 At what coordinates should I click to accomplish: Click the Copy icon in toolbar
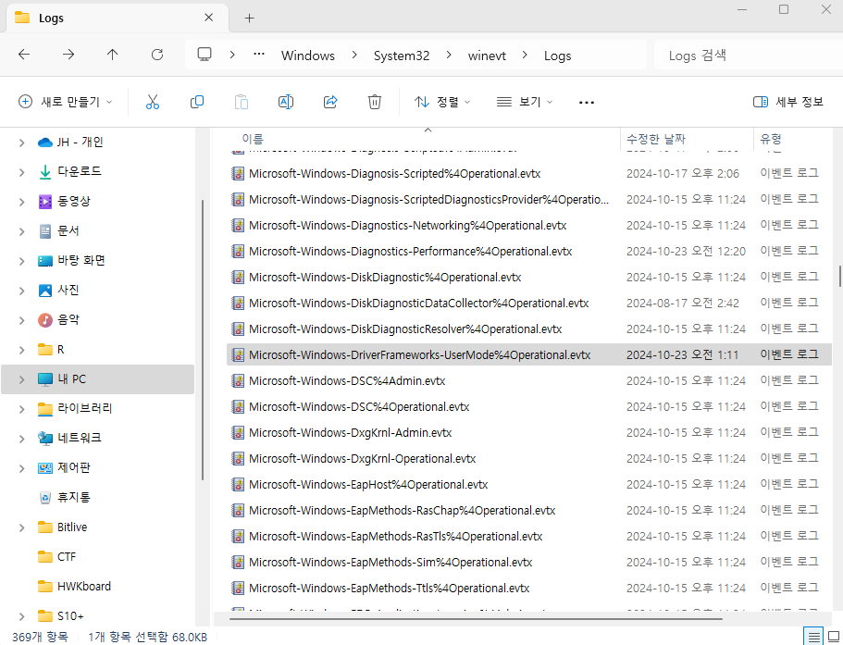point(197,102)
